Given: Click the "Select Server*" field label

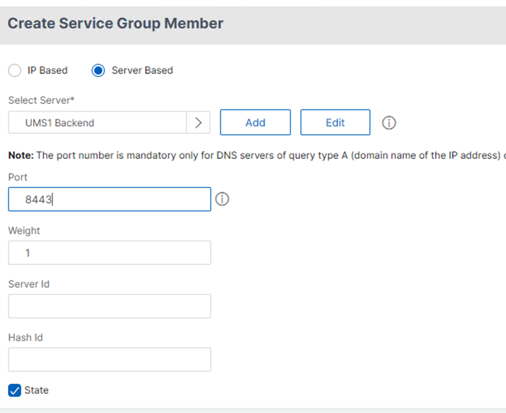Looking at the screenshot, I should 41,100.
